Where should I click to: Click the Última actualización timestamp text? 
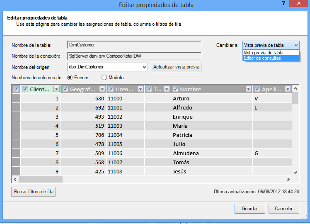[x=256, y=192]
